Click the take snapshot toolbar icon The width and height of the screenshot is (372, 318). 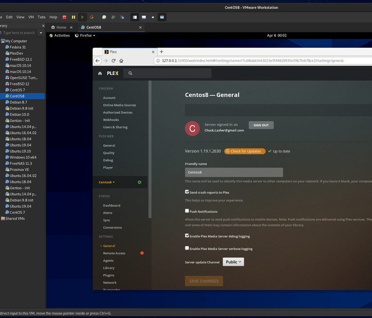[x=104, y=17]
